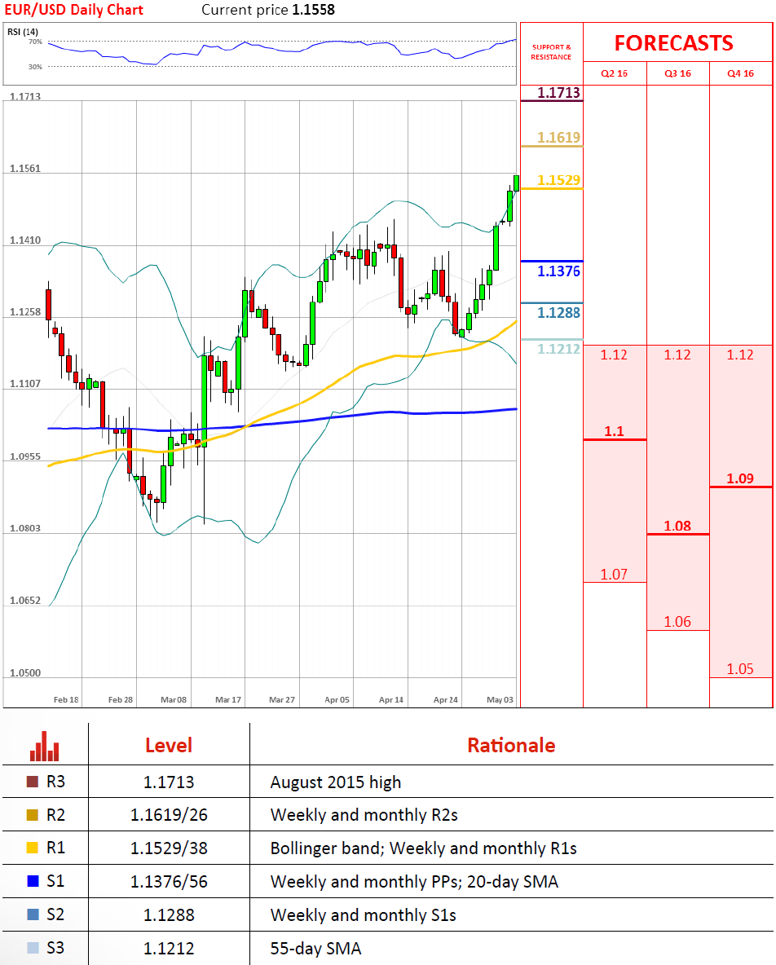Click the R2 gold color swatch

click(33, 815)
